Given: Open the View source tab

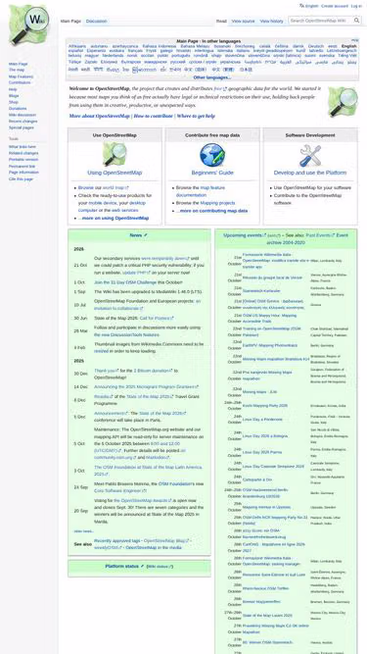Looking at the screenshot, I should tap(243, 22).
